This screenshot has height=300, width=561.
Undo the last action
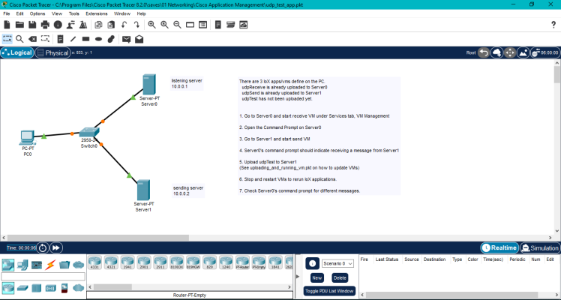[124, 25]
